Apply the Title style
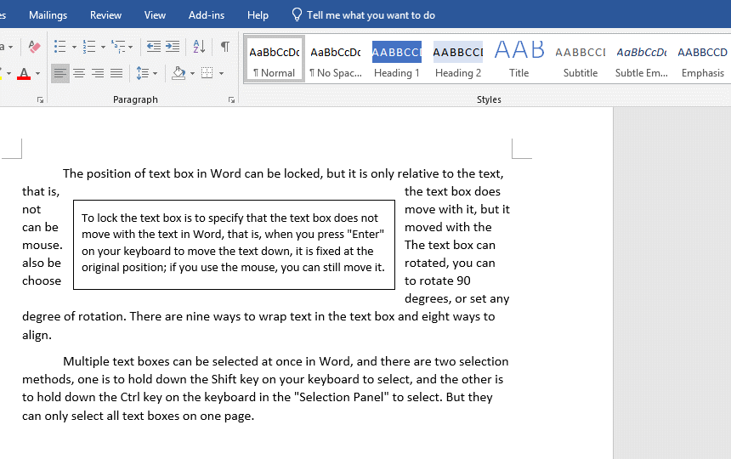The image size is (731, 459). point(519,59)
